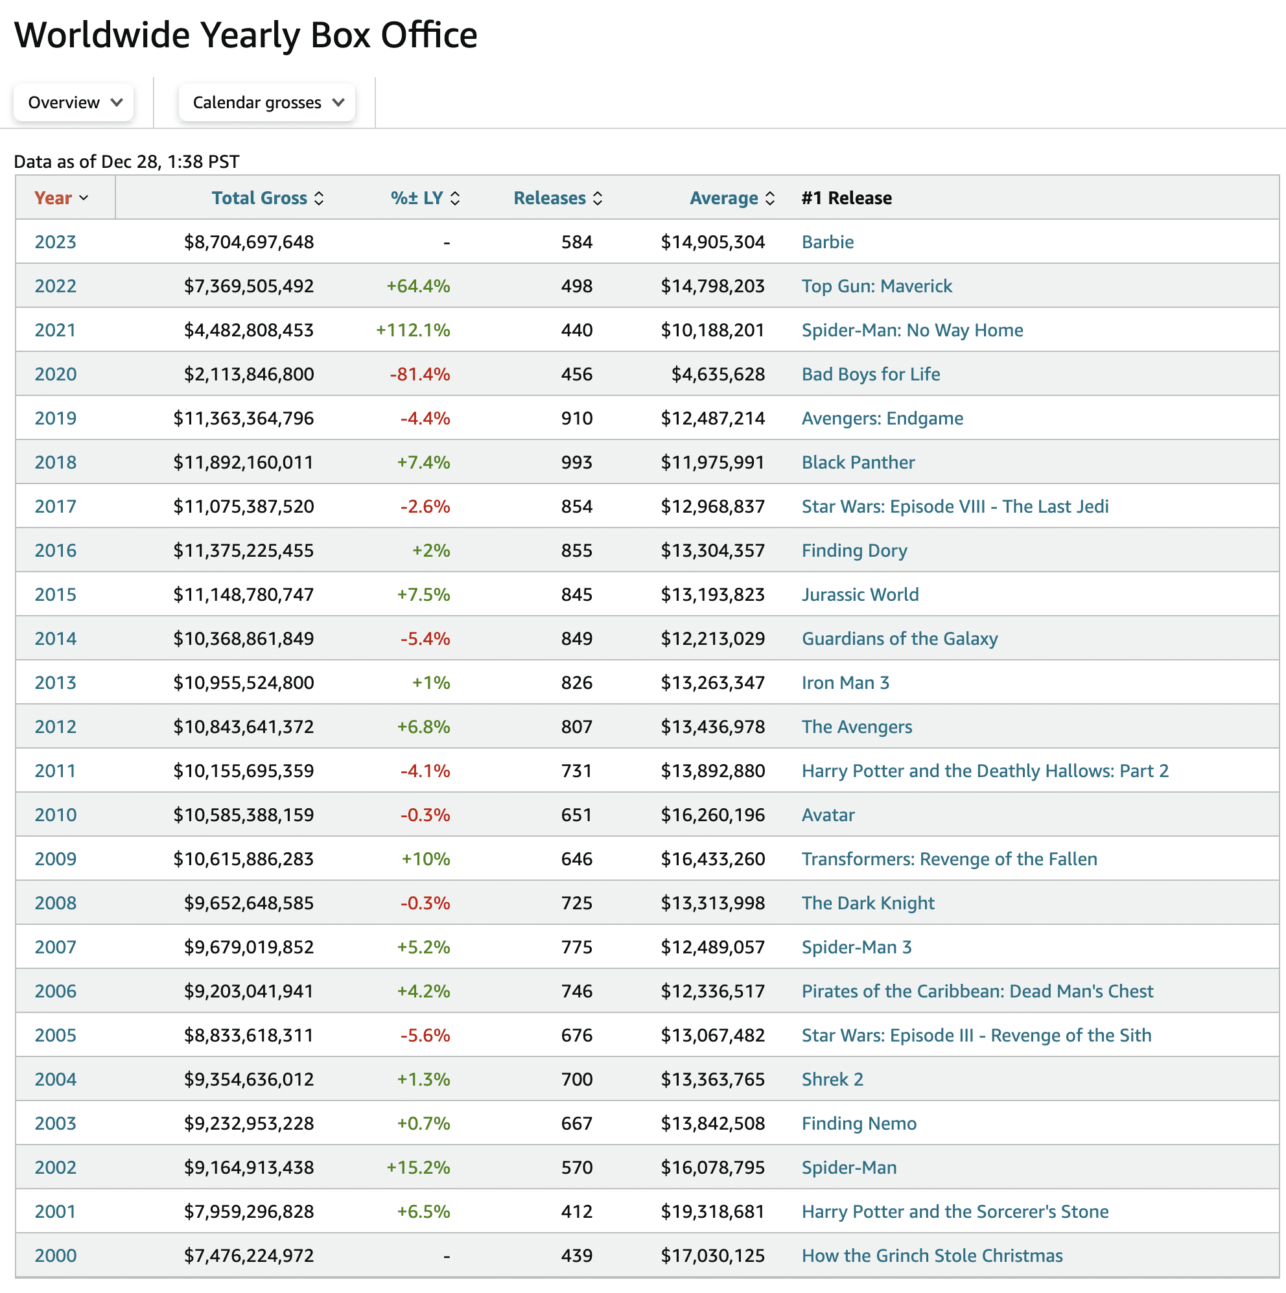Open the 2018 year link
This screenshot has width=1286, height=1293.
56,463
